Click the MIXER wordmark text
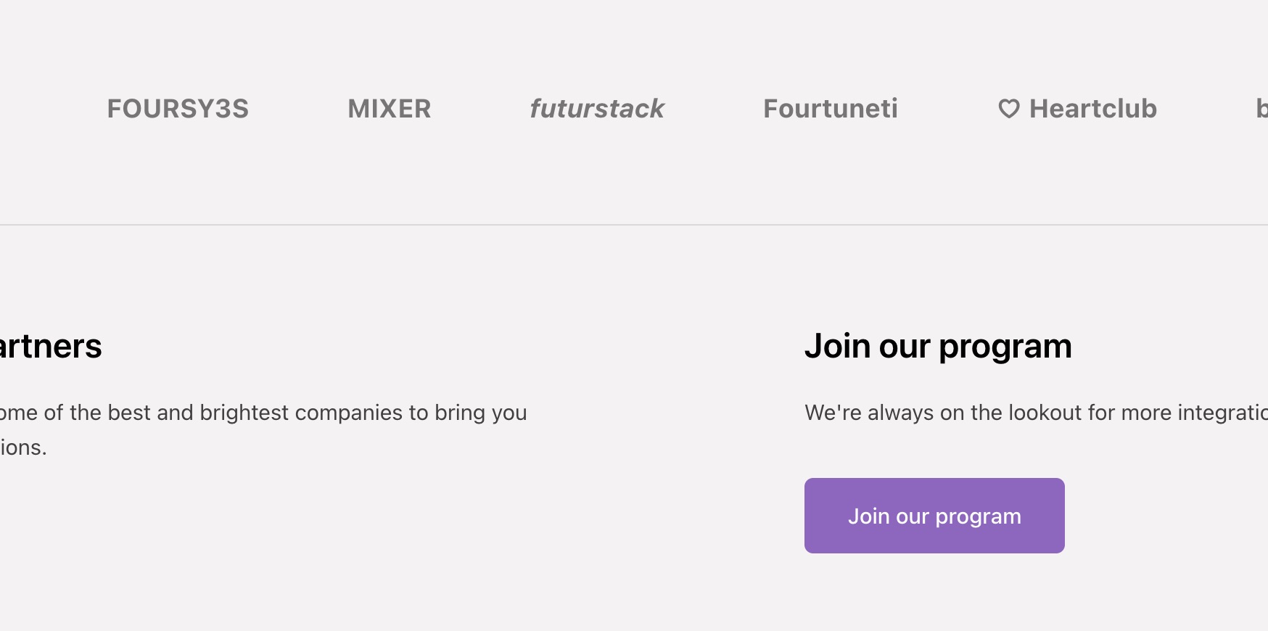 click(x=389, y=109)
